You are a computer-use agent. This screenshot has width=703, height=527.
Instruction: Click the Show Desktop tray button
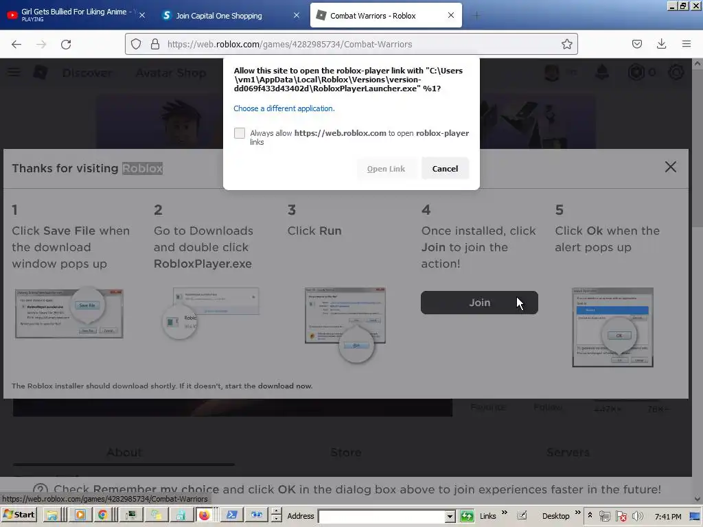[x=696, y=516]
